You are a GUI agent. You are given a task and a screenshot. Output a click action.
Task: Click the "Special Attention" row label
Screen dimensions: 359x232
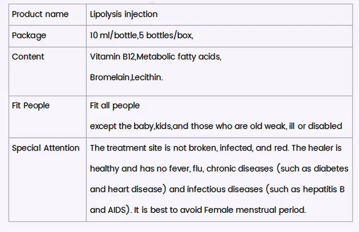click(x=45, y=148)
